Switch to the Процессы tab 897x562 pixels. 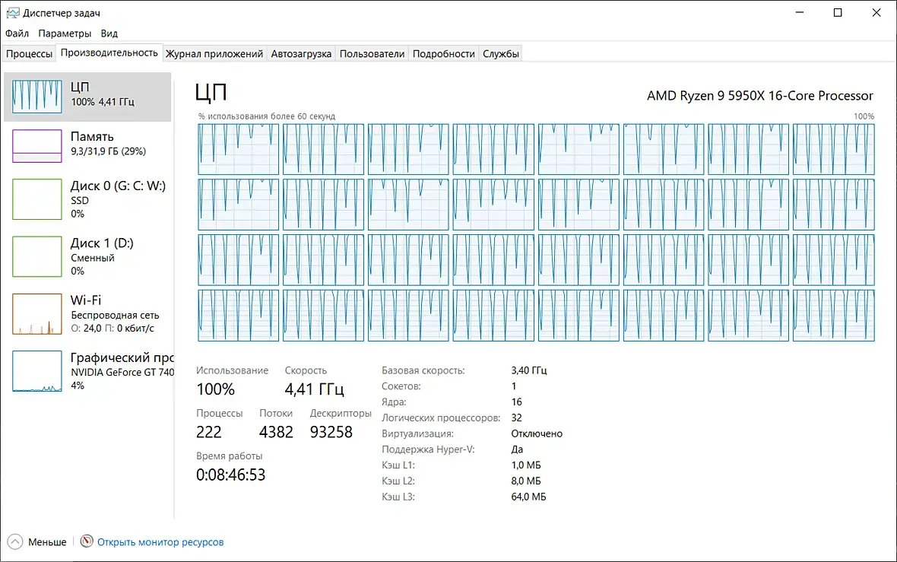click(x=30, y=54)
